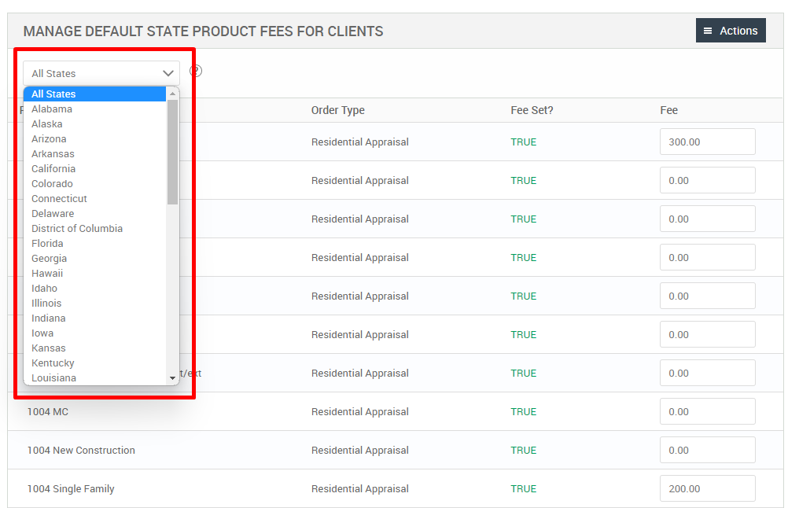Click the Fee column header
The height and width of the screenshot is (508, 788).
[669, 110]
